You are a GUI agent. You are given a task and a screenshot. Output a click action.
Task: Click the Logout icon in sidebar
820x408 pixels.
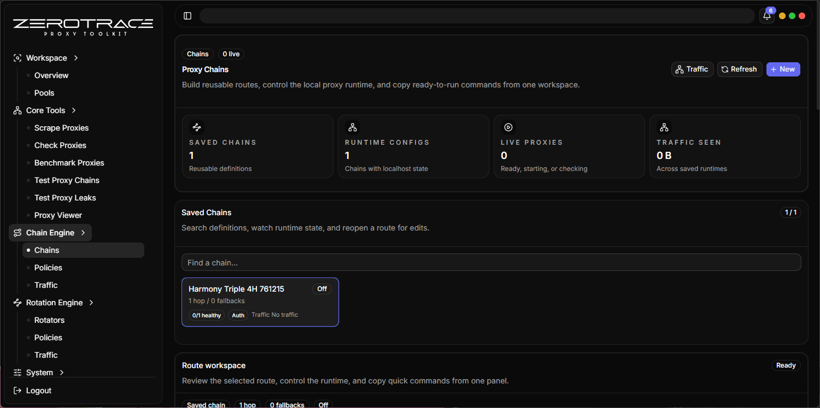point(17,391)
